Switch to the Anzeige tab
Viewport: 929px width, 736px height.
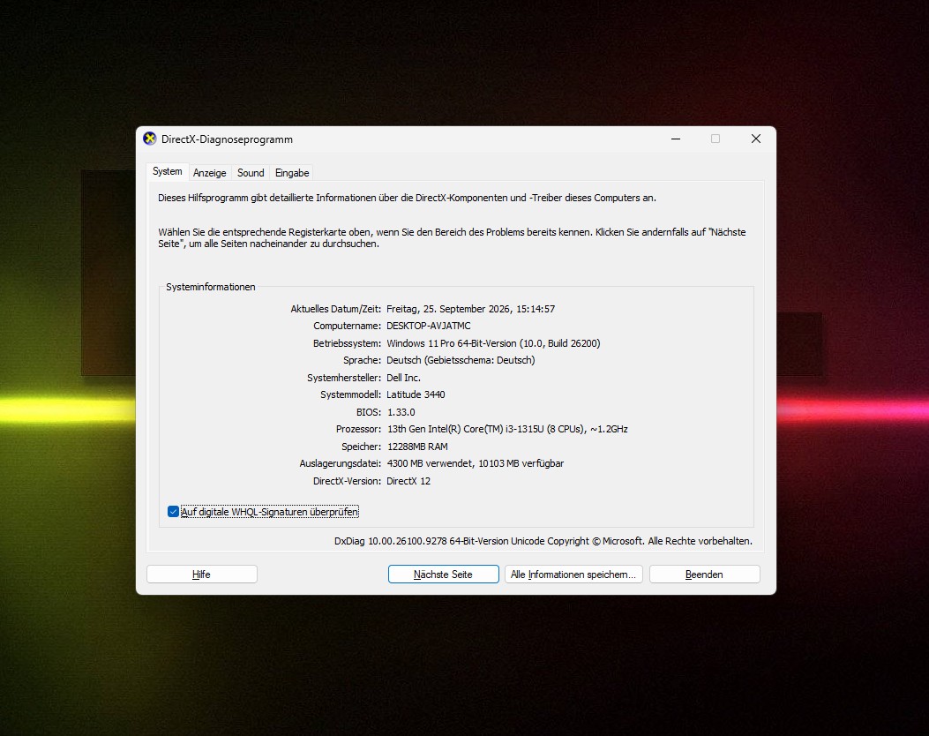[210, 173]
